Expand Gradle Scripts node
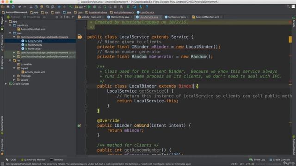Image resolution: width=296 pixels, height=166 pixels. 6,84
